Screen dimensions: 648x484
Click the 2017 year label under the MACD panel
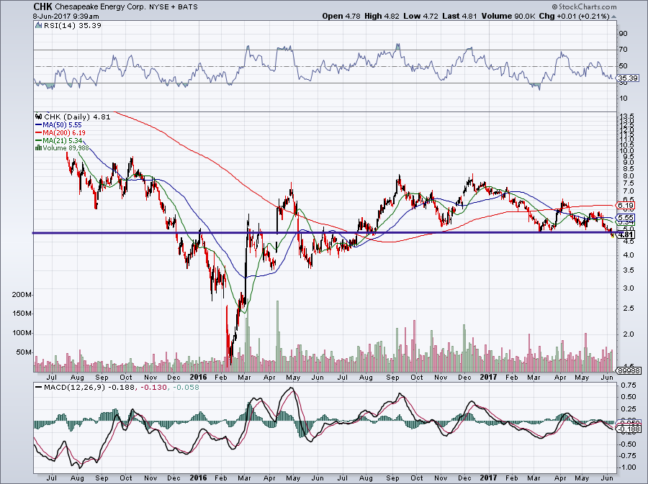click(488, 478)
